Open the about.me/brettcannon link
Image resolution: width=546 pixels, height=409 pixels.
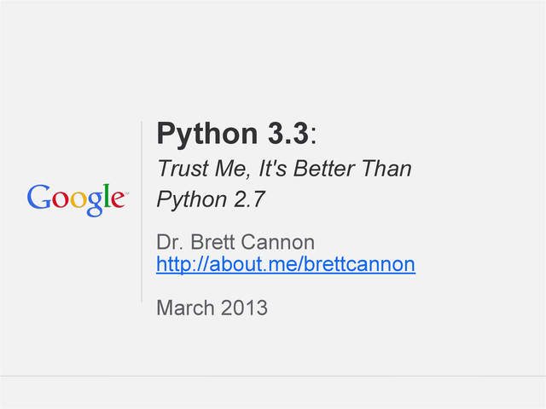(286, 265)
